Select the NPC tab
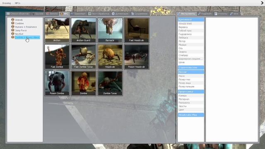The height and width of the screenshot is (149, 265). 64,14
